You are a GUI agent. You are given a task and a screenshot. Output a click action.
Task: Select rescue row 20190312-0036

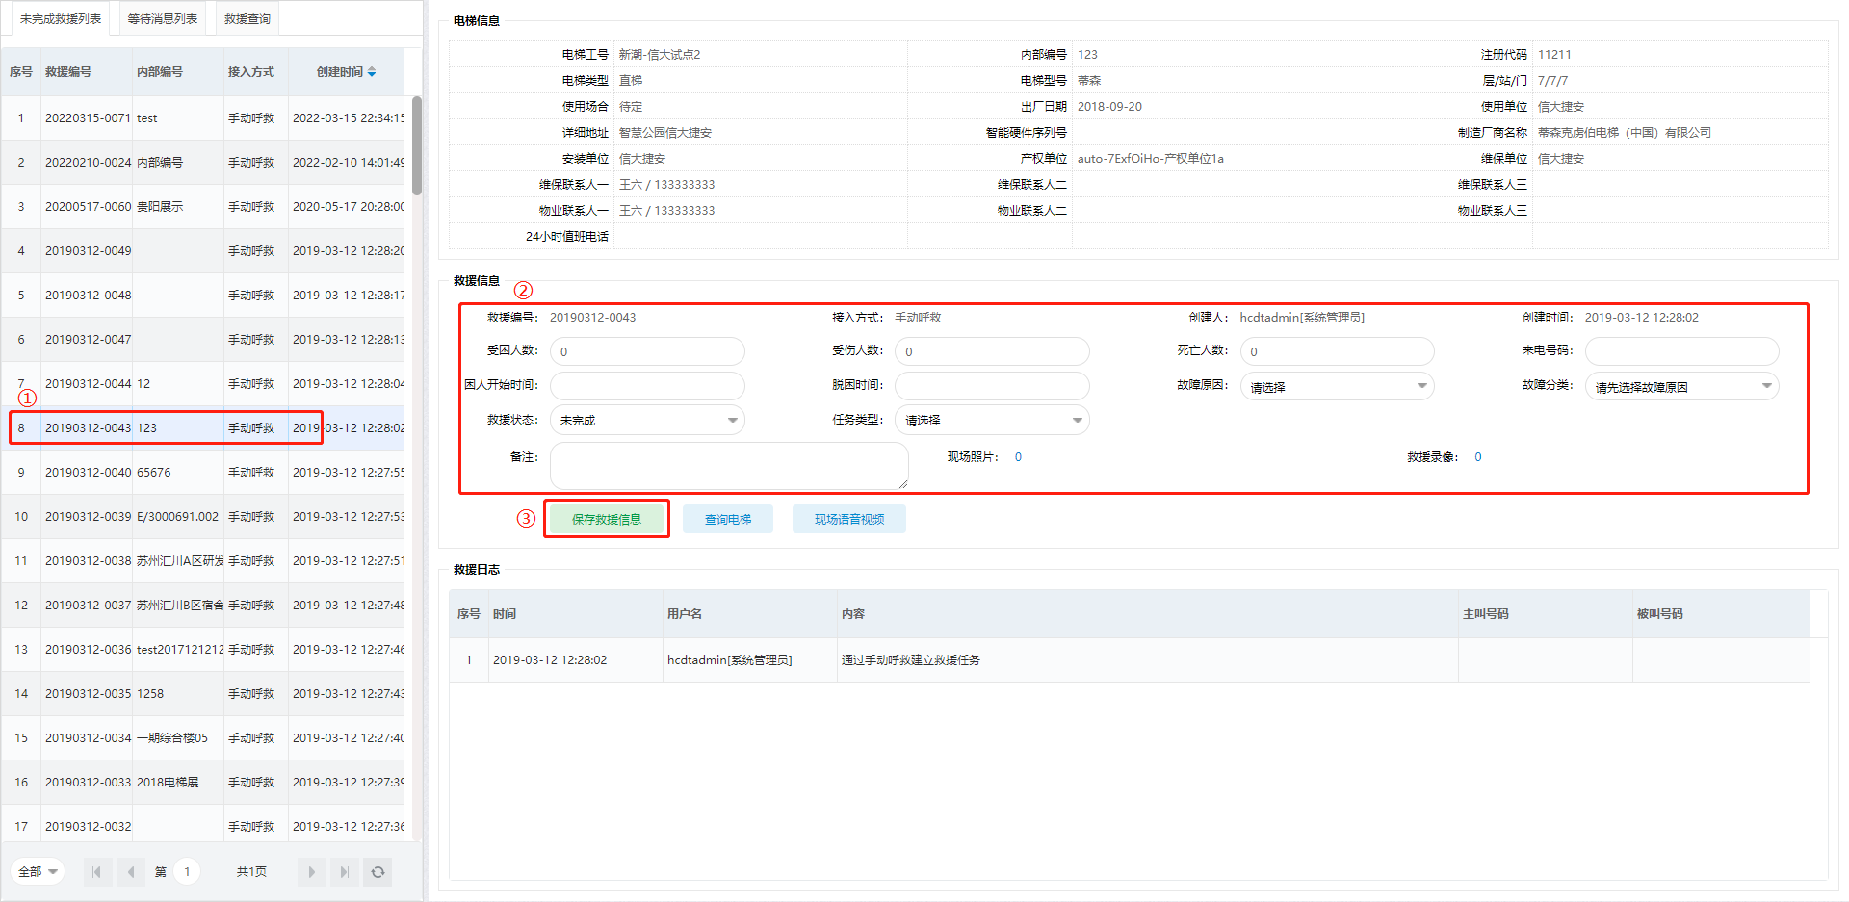point(203,650)
